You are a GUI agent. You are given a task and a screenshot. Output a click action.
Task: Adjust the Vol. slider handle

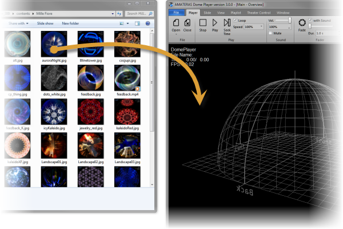[x=290, y=20]
